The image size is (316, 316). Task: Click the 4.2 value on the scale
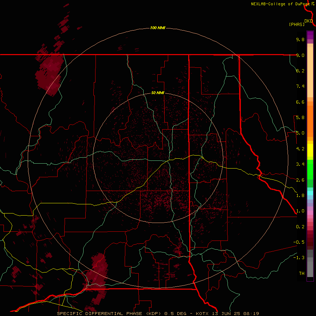click(x=300, y=149)
